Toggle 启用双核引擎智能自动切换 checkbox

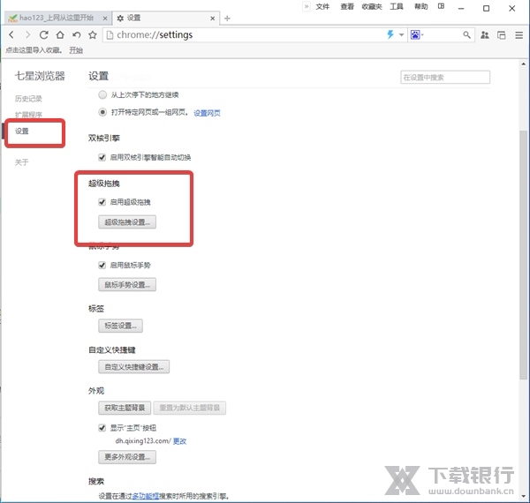tap(102, 157)
